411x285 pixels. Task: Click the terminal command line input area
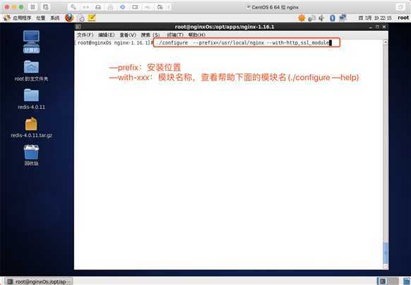point(246,42)
